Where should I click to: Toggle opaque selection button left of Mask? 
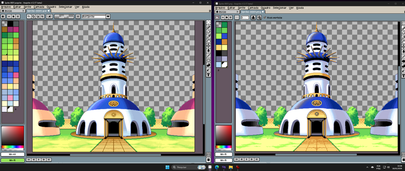(x=50, y=16)
